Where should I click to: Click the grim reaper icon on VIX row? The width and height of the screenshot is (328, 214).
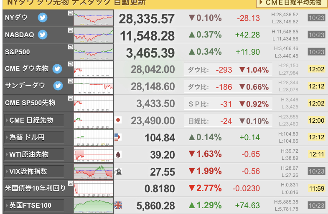pyautogui.click(x=118, y=171)
